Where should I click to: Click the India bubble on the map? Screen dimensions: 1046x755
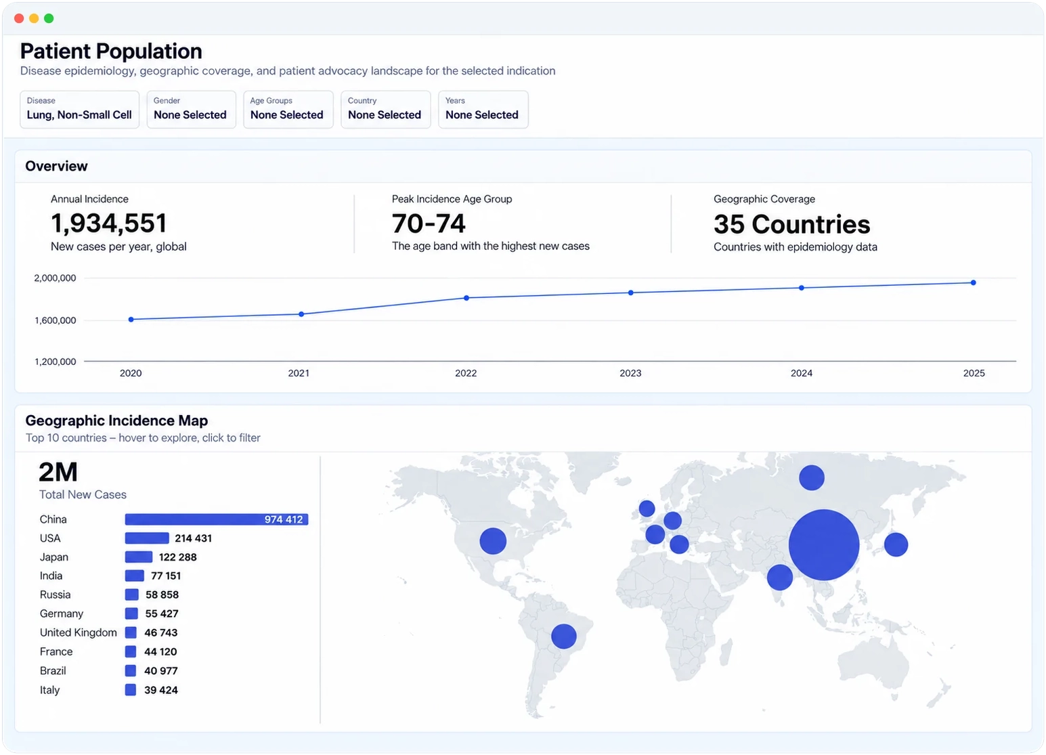780,578
